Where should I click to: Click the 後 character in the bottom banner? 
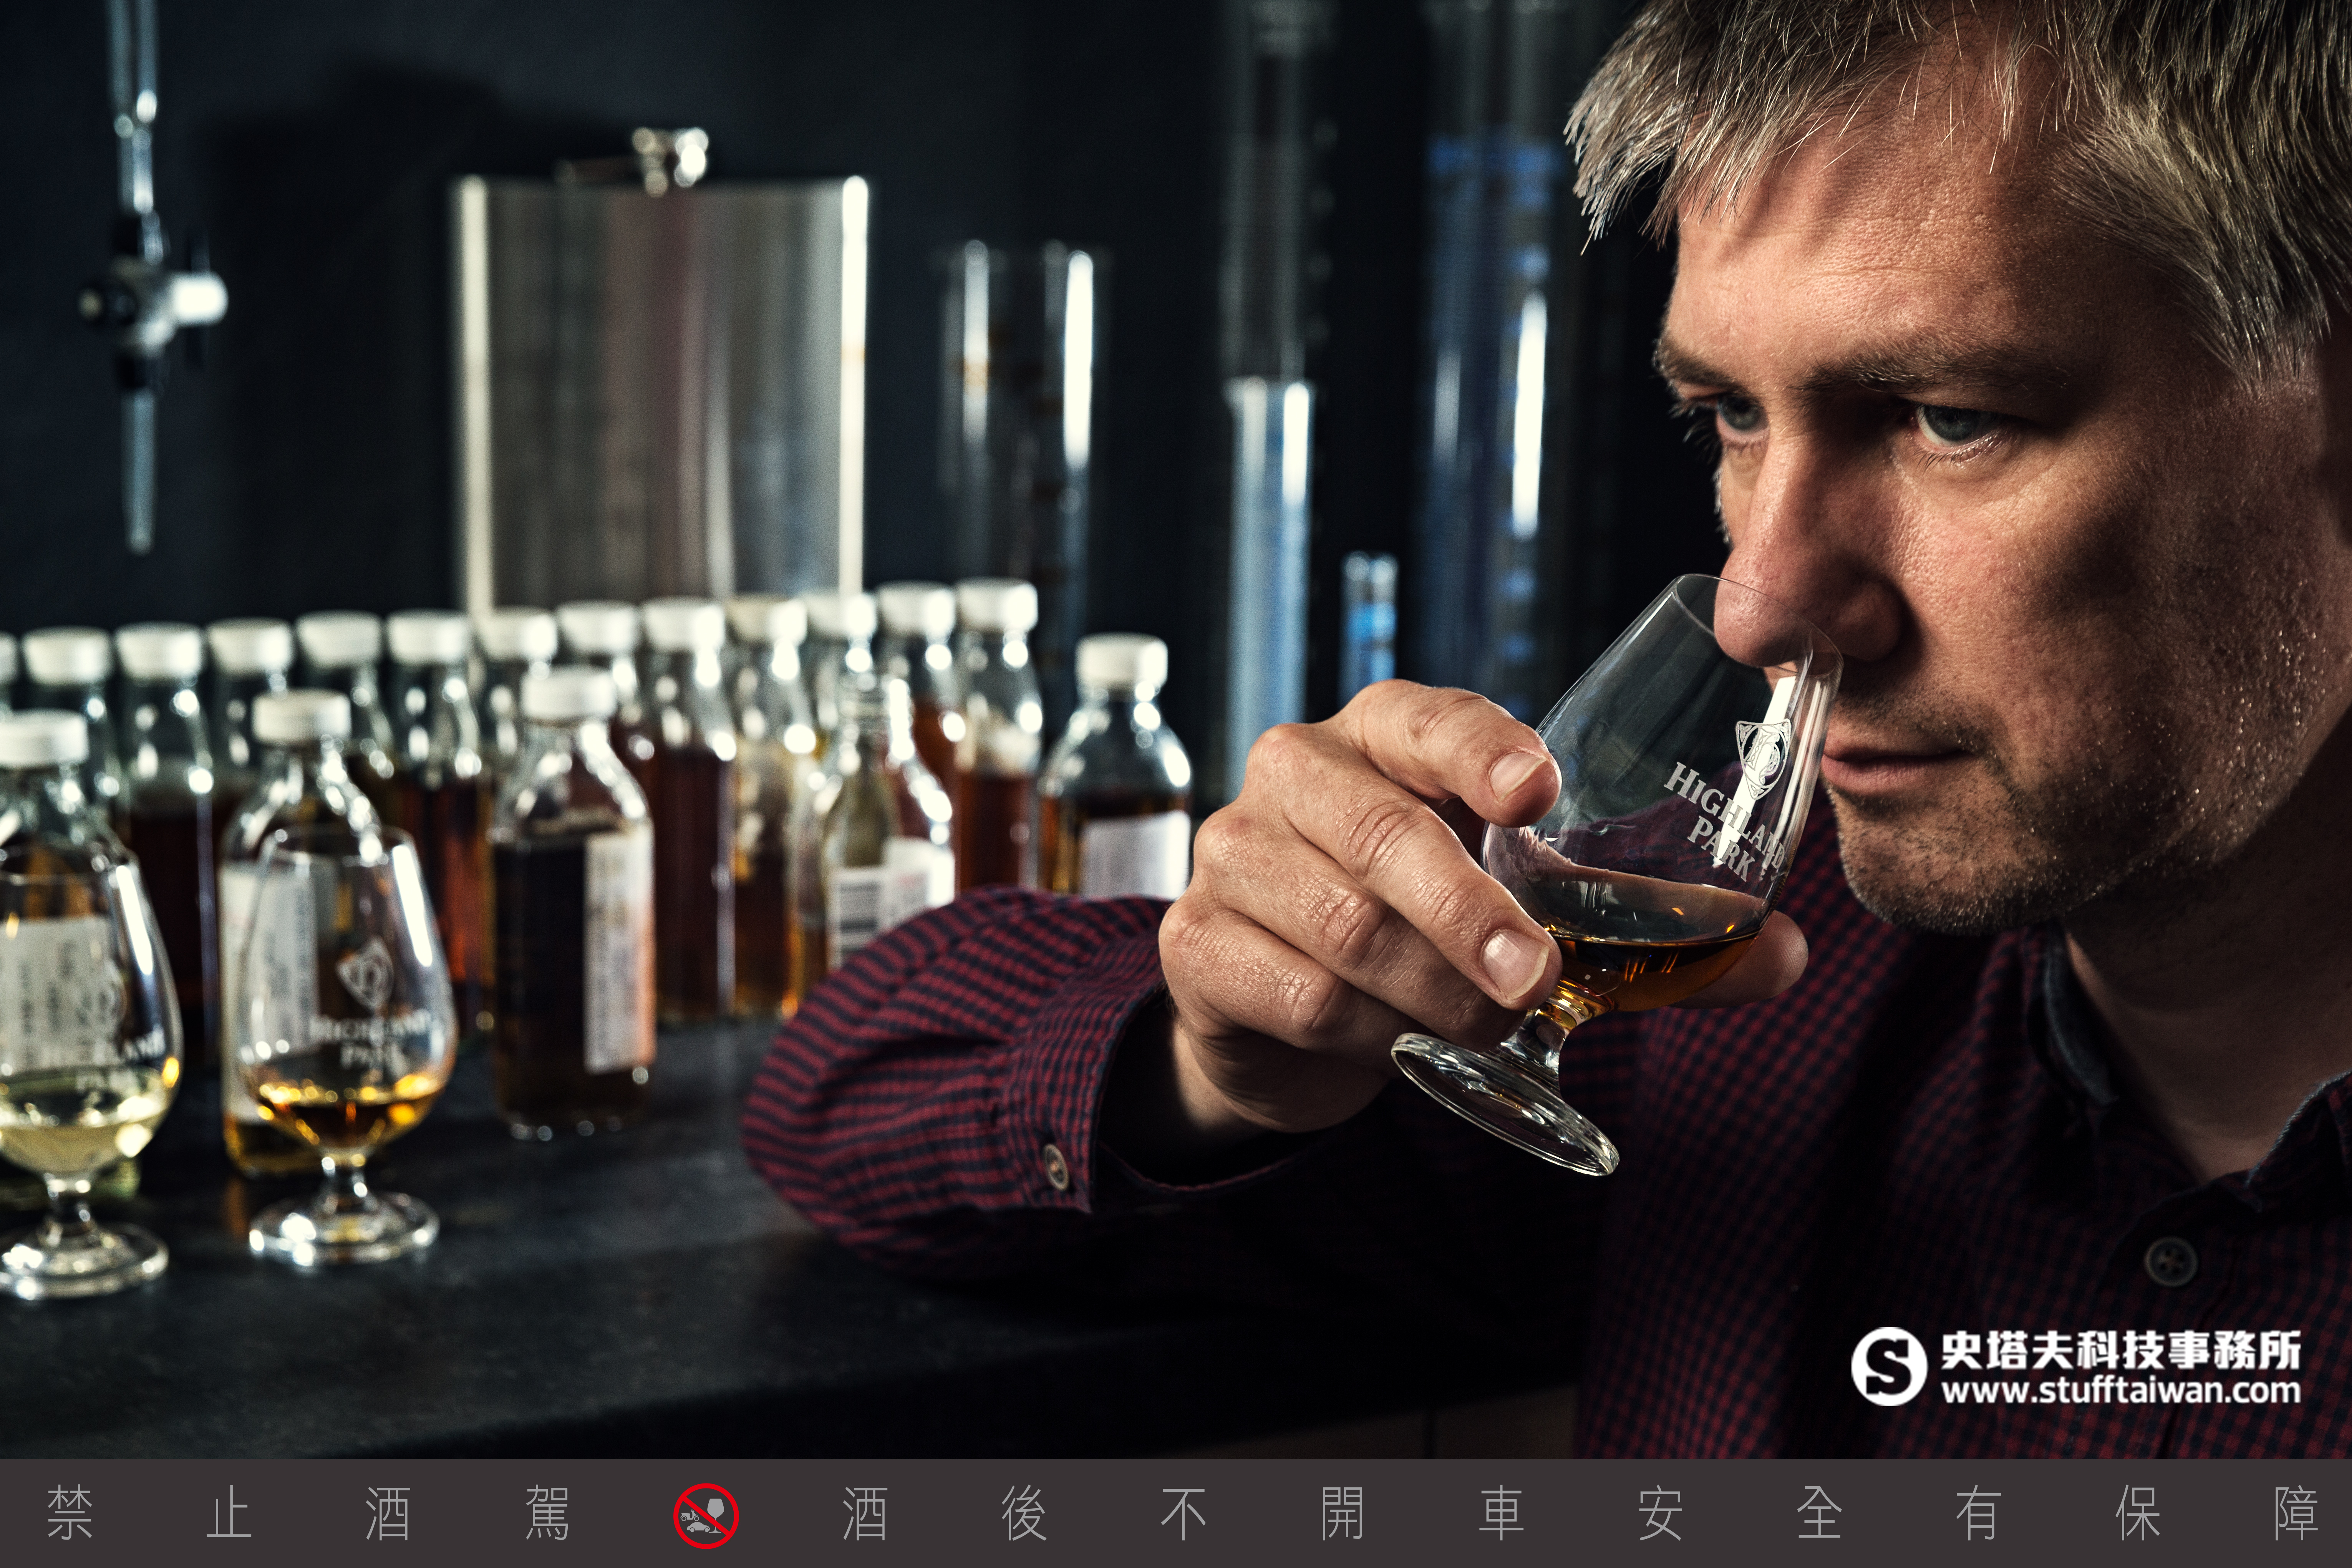1024,1513
